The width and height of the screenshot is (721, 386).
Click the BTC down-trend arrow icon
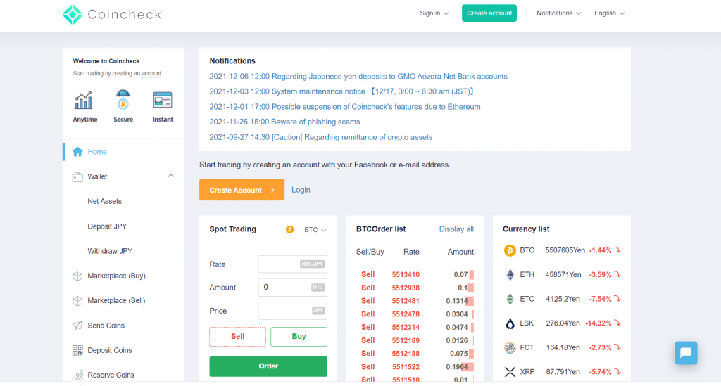617,250
